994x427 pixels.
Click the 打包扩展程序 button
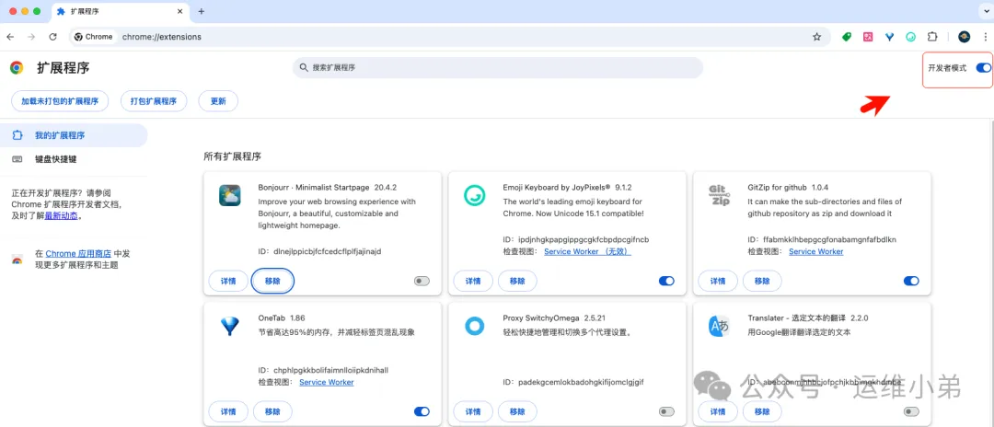154,101
